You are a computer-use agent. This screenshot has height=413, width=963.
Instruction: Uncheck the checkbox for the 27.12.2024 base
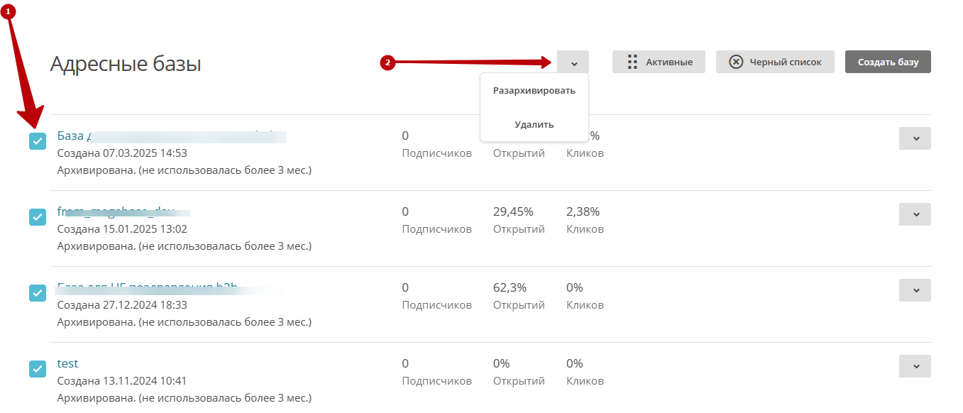point(38,293)
